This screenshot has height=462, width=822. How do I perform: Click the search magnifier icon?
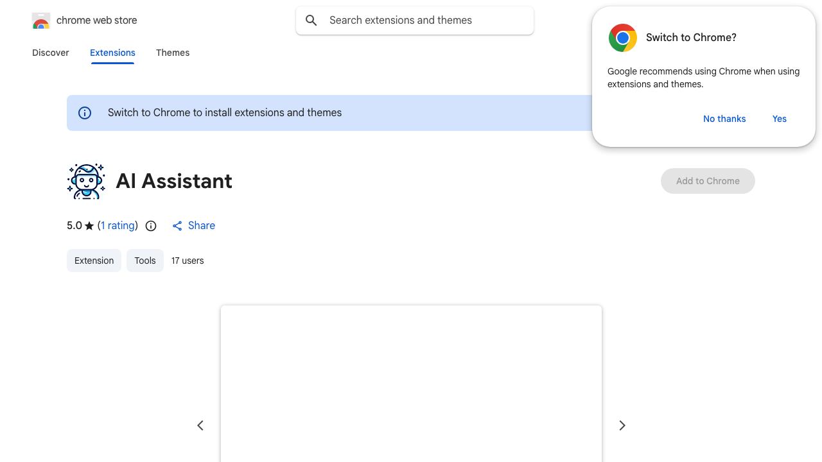coord(311,21)
